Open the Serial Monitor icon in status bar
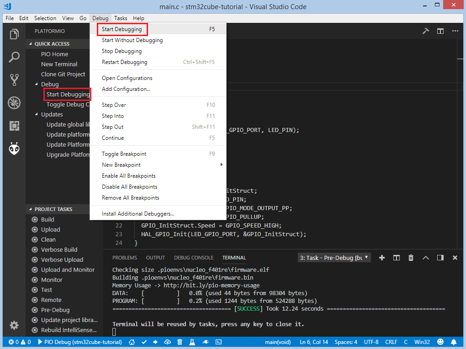The image size is (466, 349). point(206,341)
